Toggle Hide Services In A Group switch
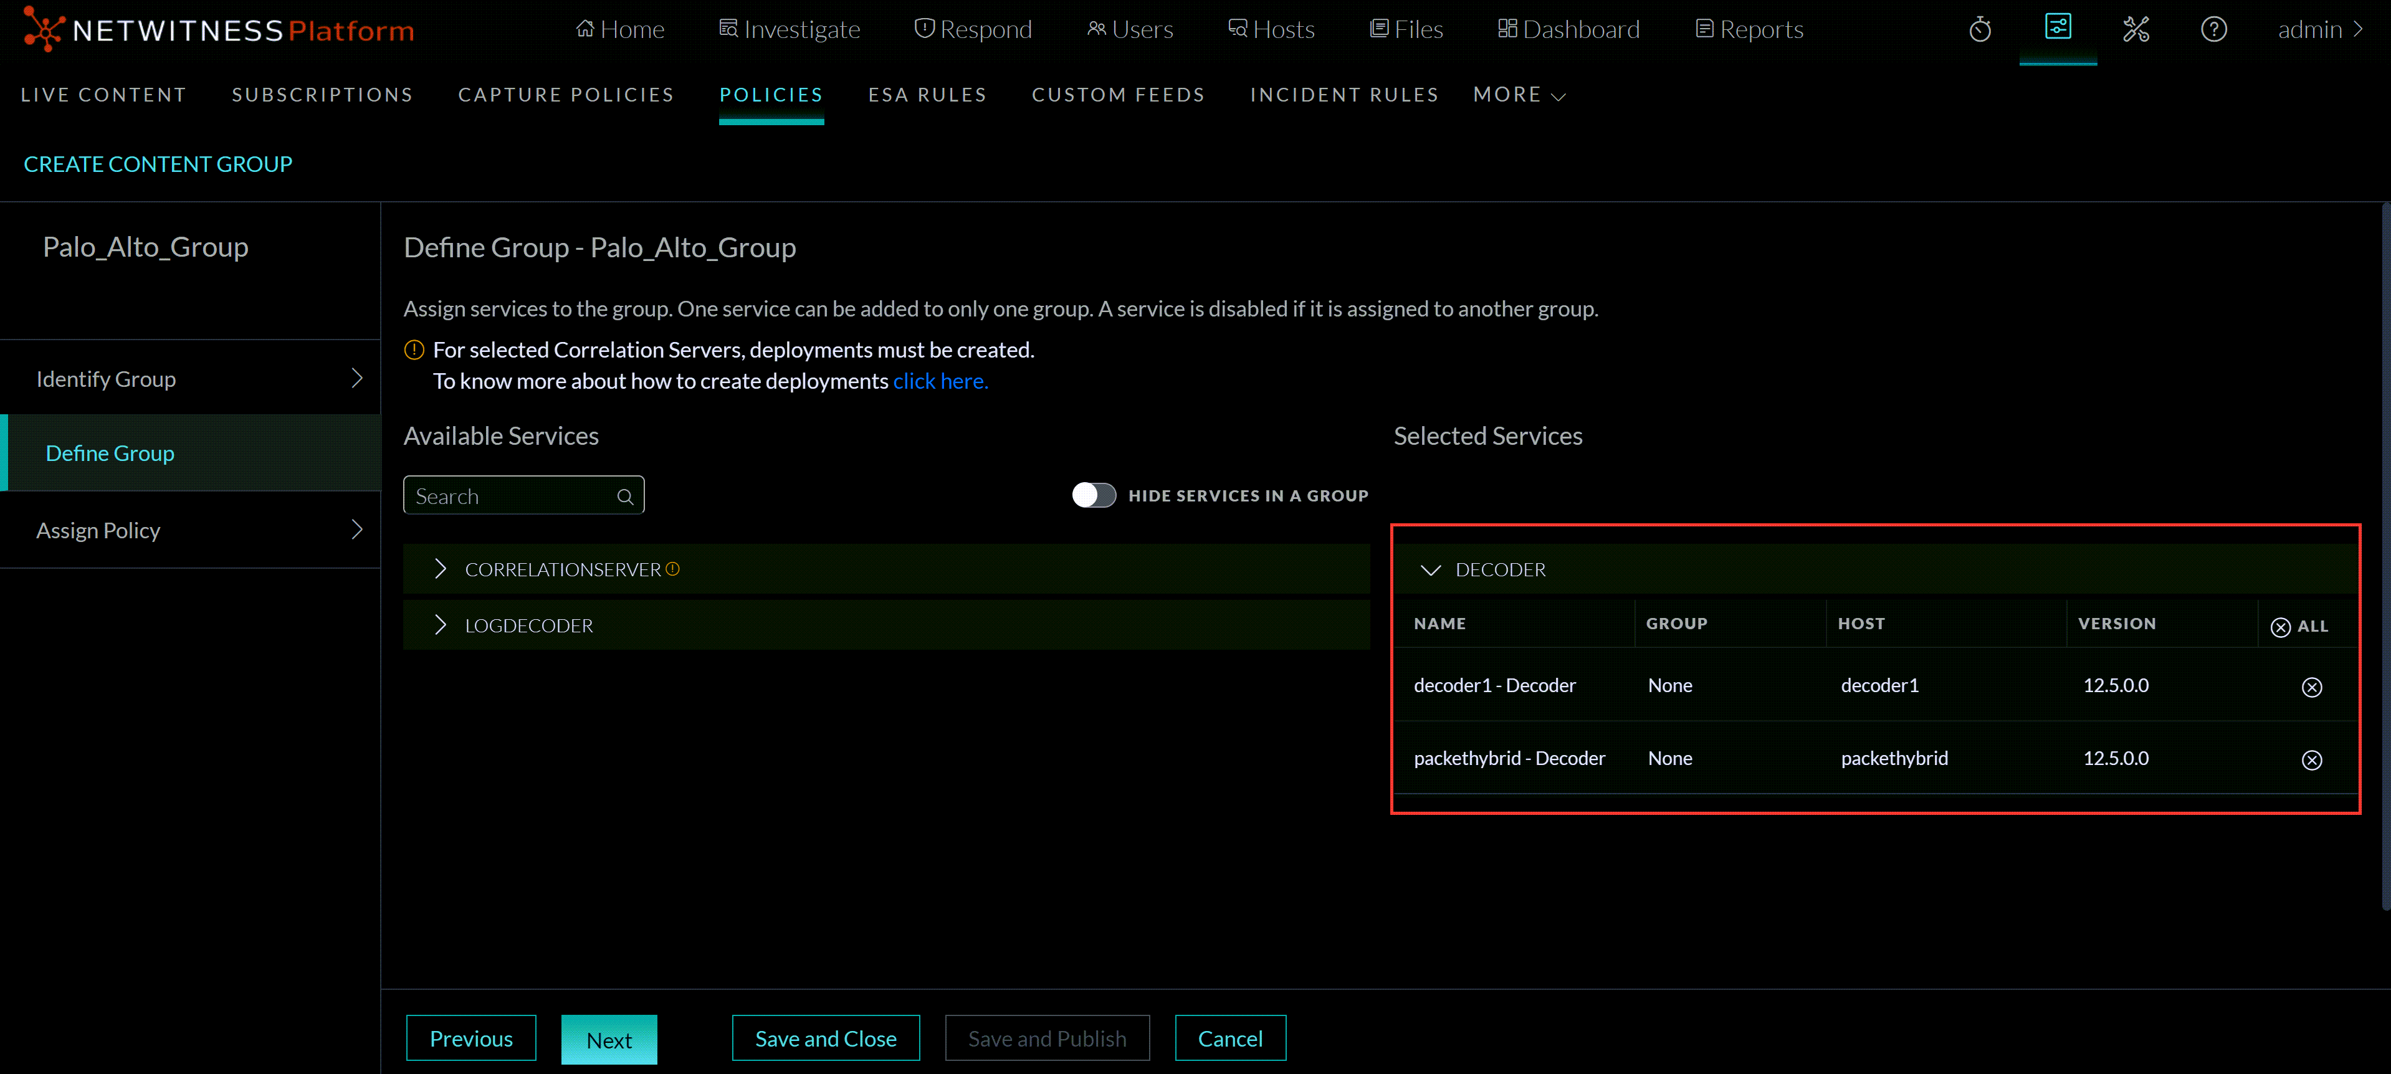This screenshot has width=2391, height=1074. [1094, 495]
